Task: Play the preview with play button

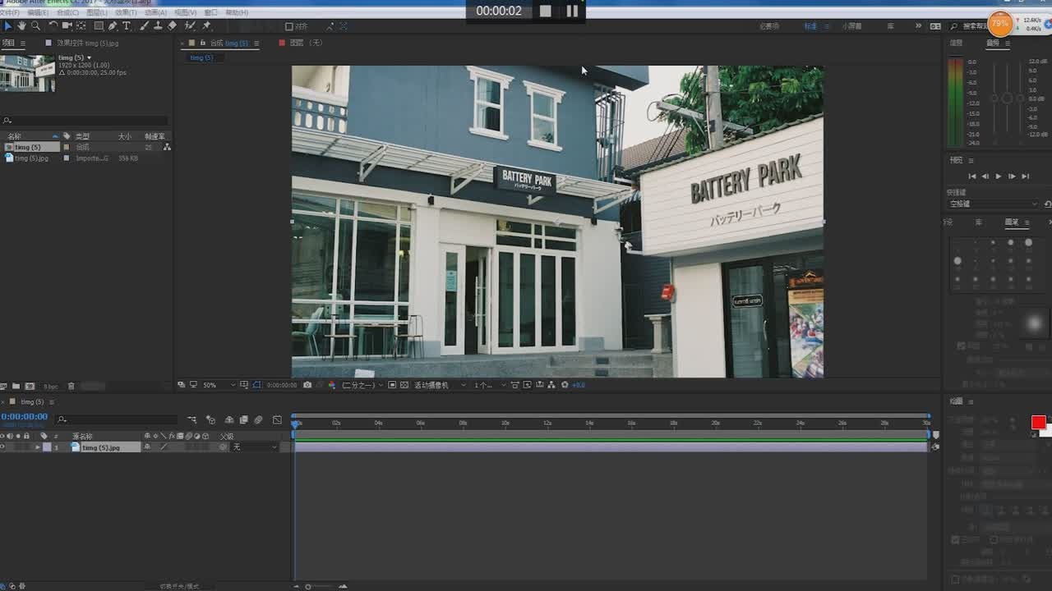Action: click(998, 176)
